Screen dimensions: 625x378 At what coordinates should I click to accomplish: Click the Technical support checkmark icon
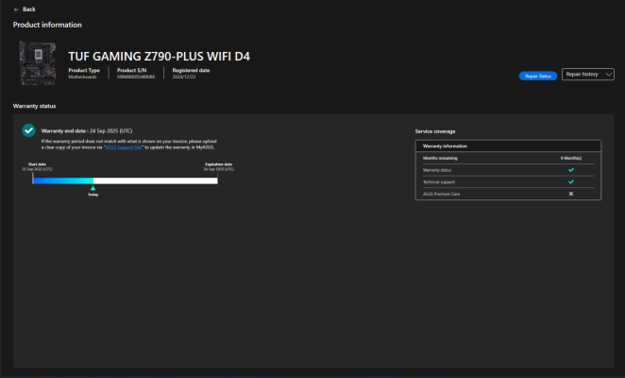tap(571, 182)
